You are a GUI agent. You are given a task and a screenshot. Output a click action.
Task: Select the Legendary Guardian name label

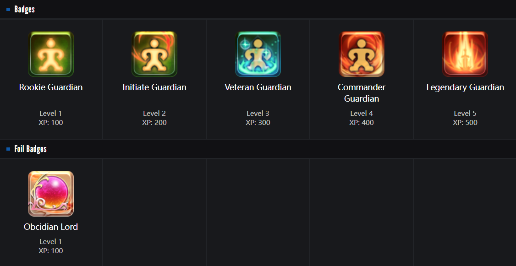(x=465, y=87)
